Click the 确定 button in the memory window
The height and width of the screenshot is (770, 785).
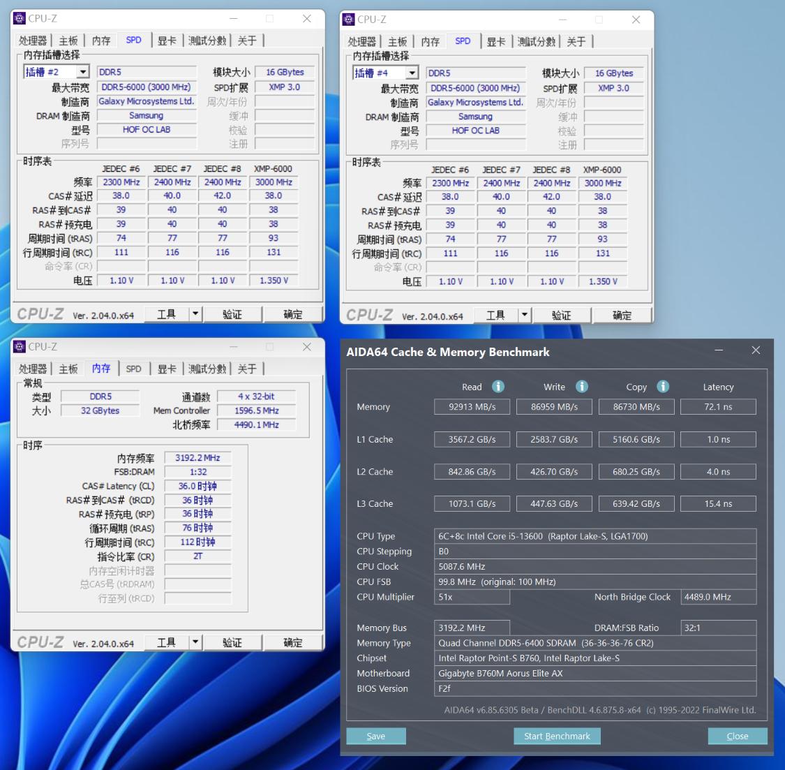pyautogui.click(x=293, y=642)
